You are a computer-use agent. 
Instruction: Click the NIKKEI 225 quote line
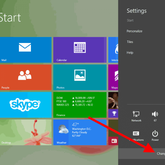click(75, 105)
